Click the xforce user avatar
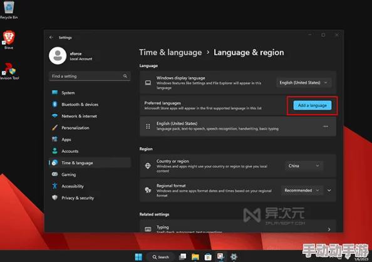 pos(58,56)
